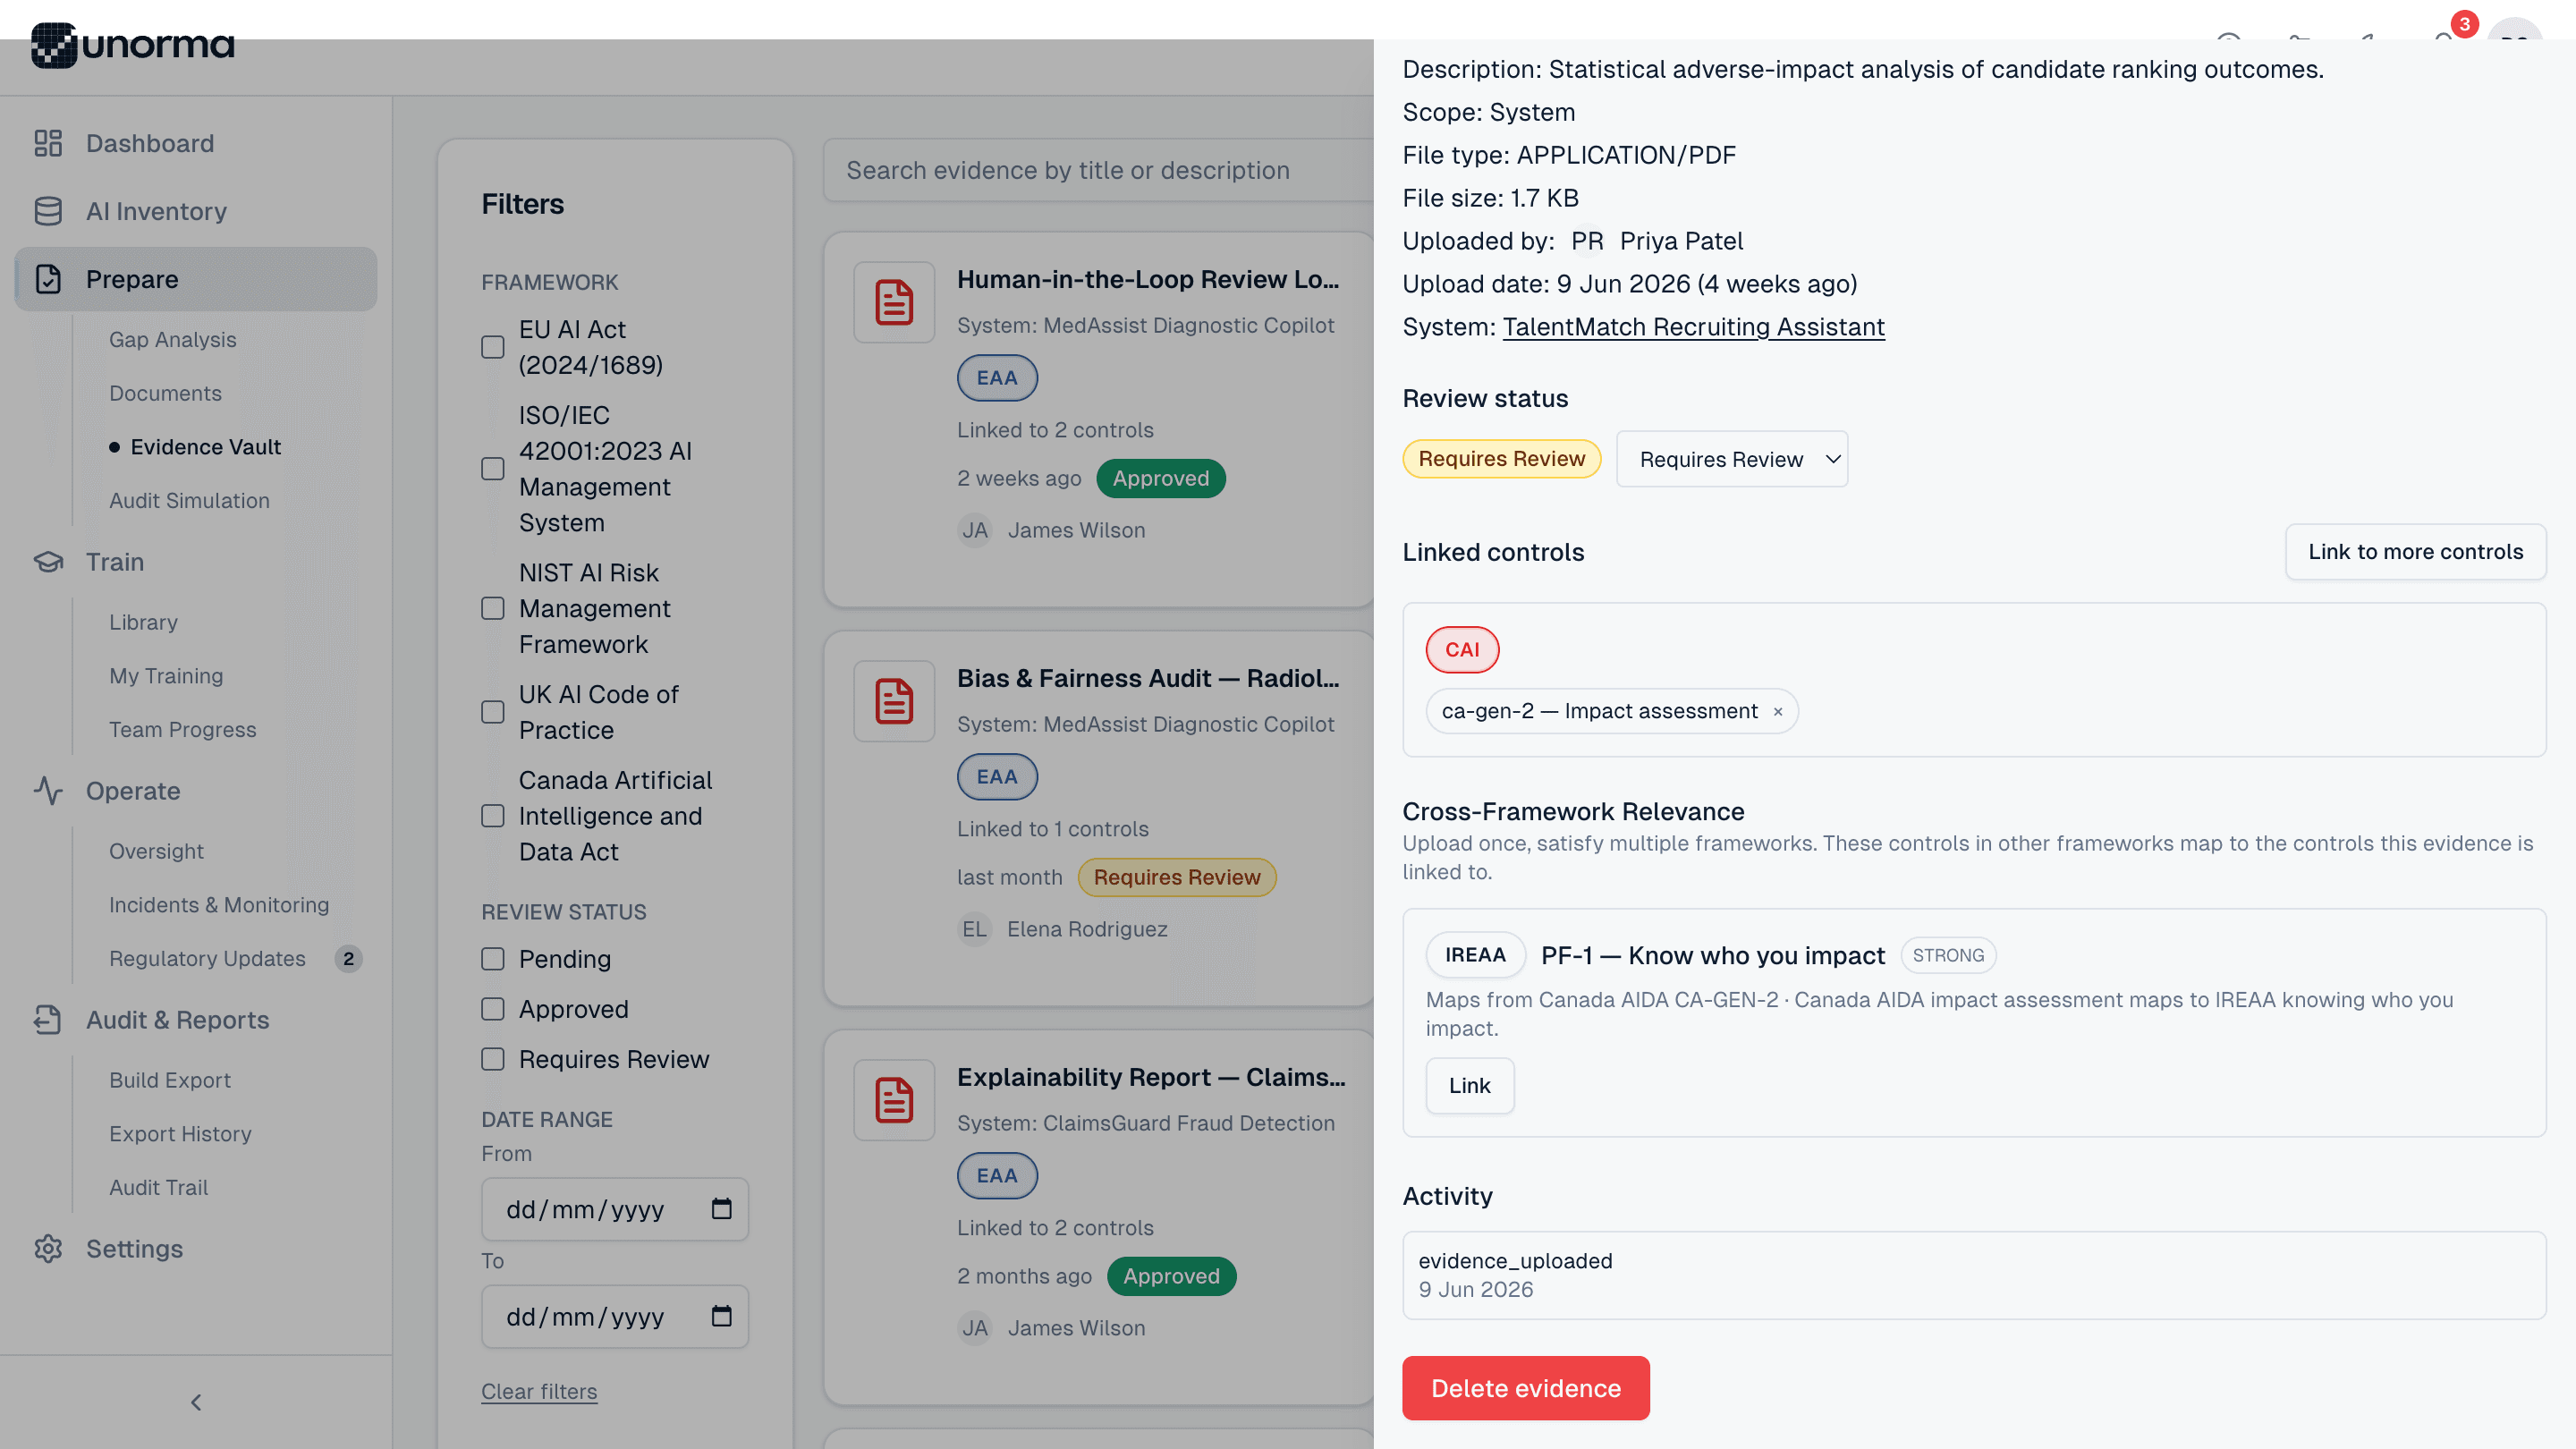Check the ISO/IEC 42001:2023 filter
The height and width of the screenshot is (1449, 2576).
(x=493, y=469)
